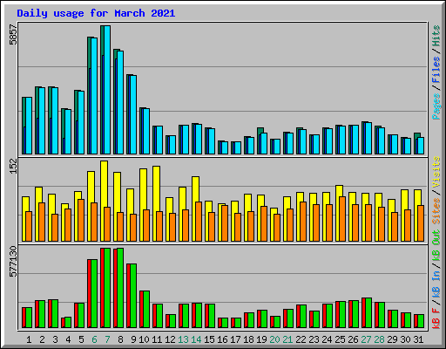446x349 pixels.
Task: Click day 19 on the x-axis
Action: point(261,339)
